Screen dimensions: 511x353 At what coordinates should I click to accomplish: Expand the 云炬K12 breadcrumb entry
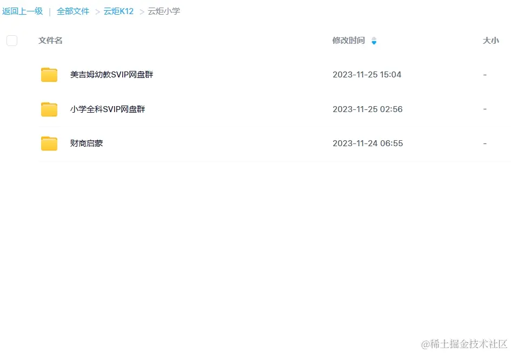click(118, 11)
